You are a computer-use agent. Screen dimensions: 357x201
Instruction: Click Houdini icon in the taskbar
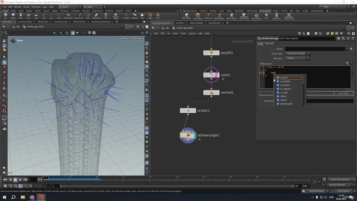click(41, 197)
